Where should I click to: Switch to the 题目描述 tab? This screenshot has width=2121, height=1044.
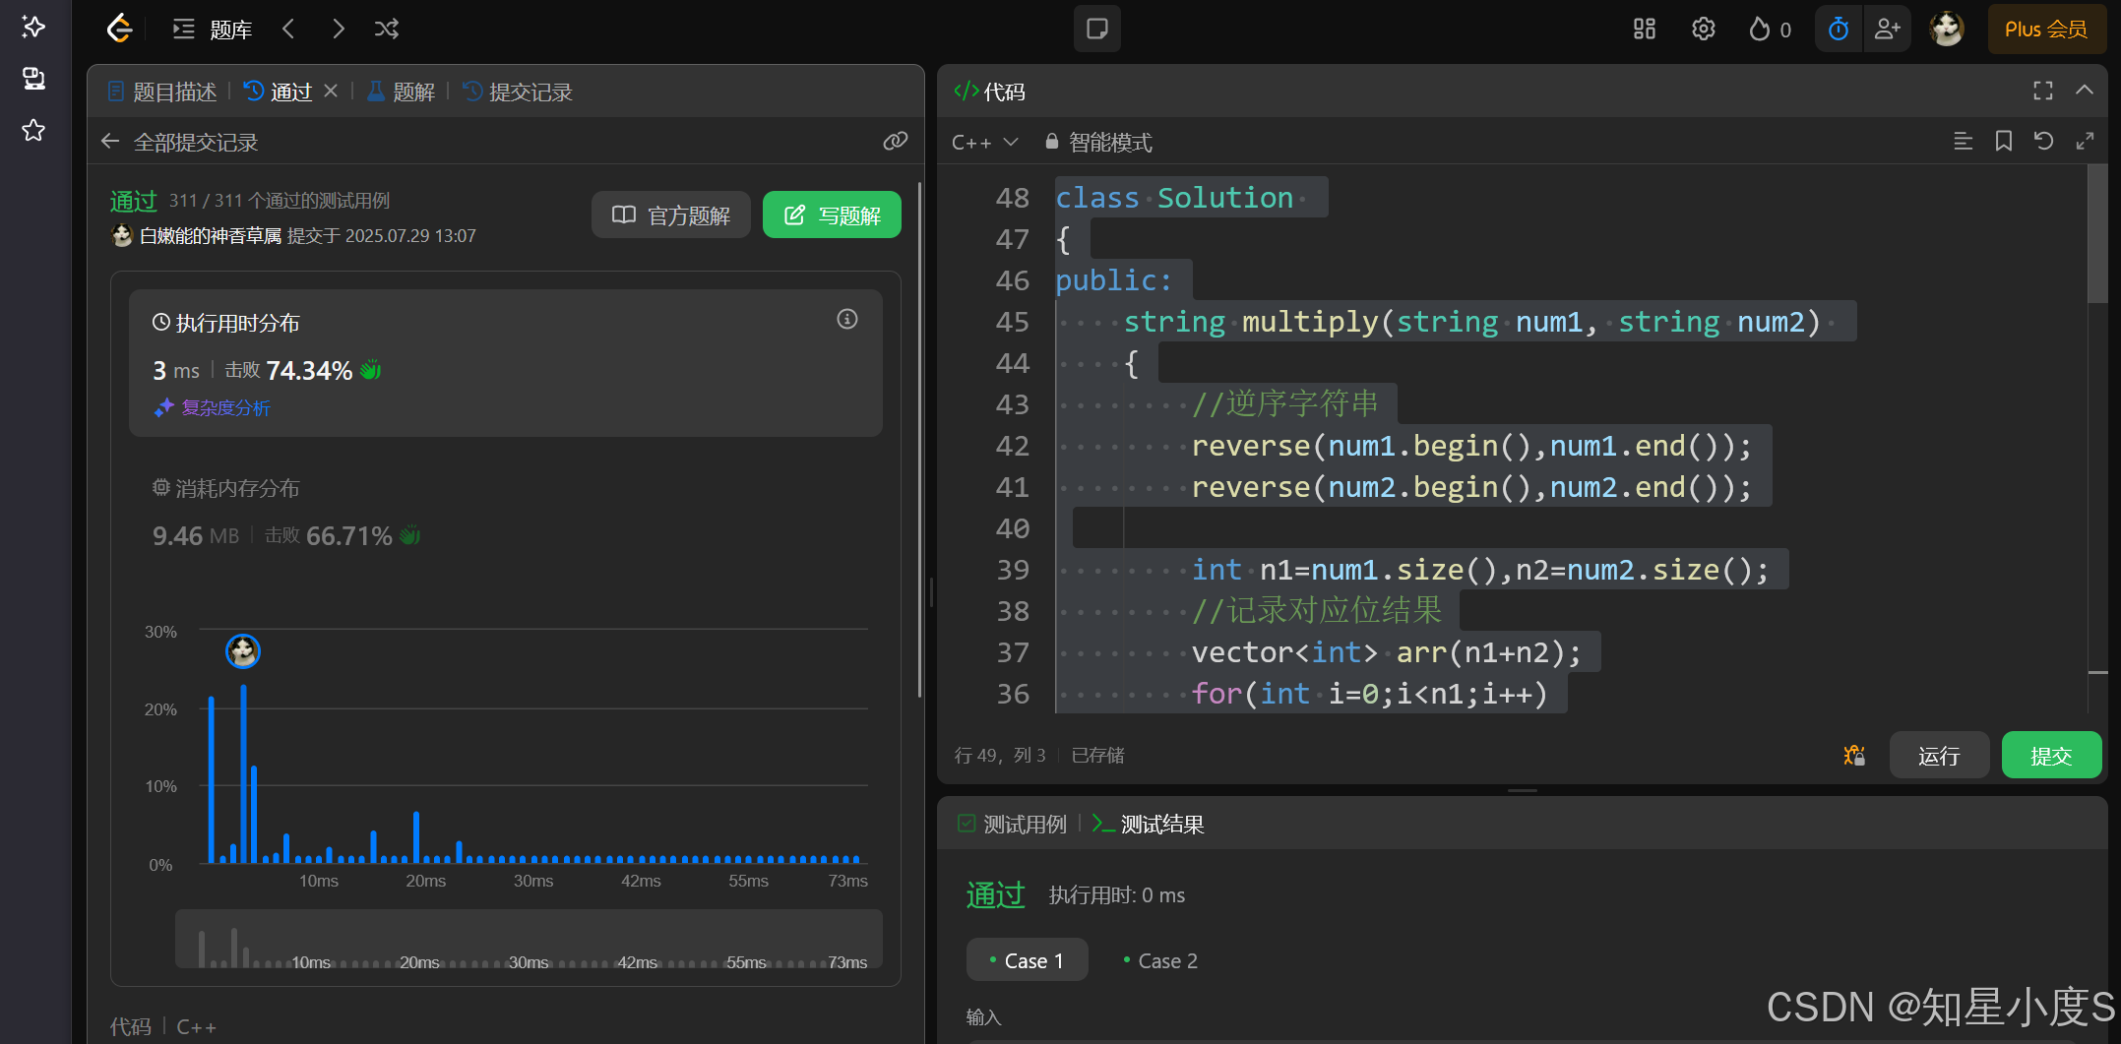pos(162,92)
